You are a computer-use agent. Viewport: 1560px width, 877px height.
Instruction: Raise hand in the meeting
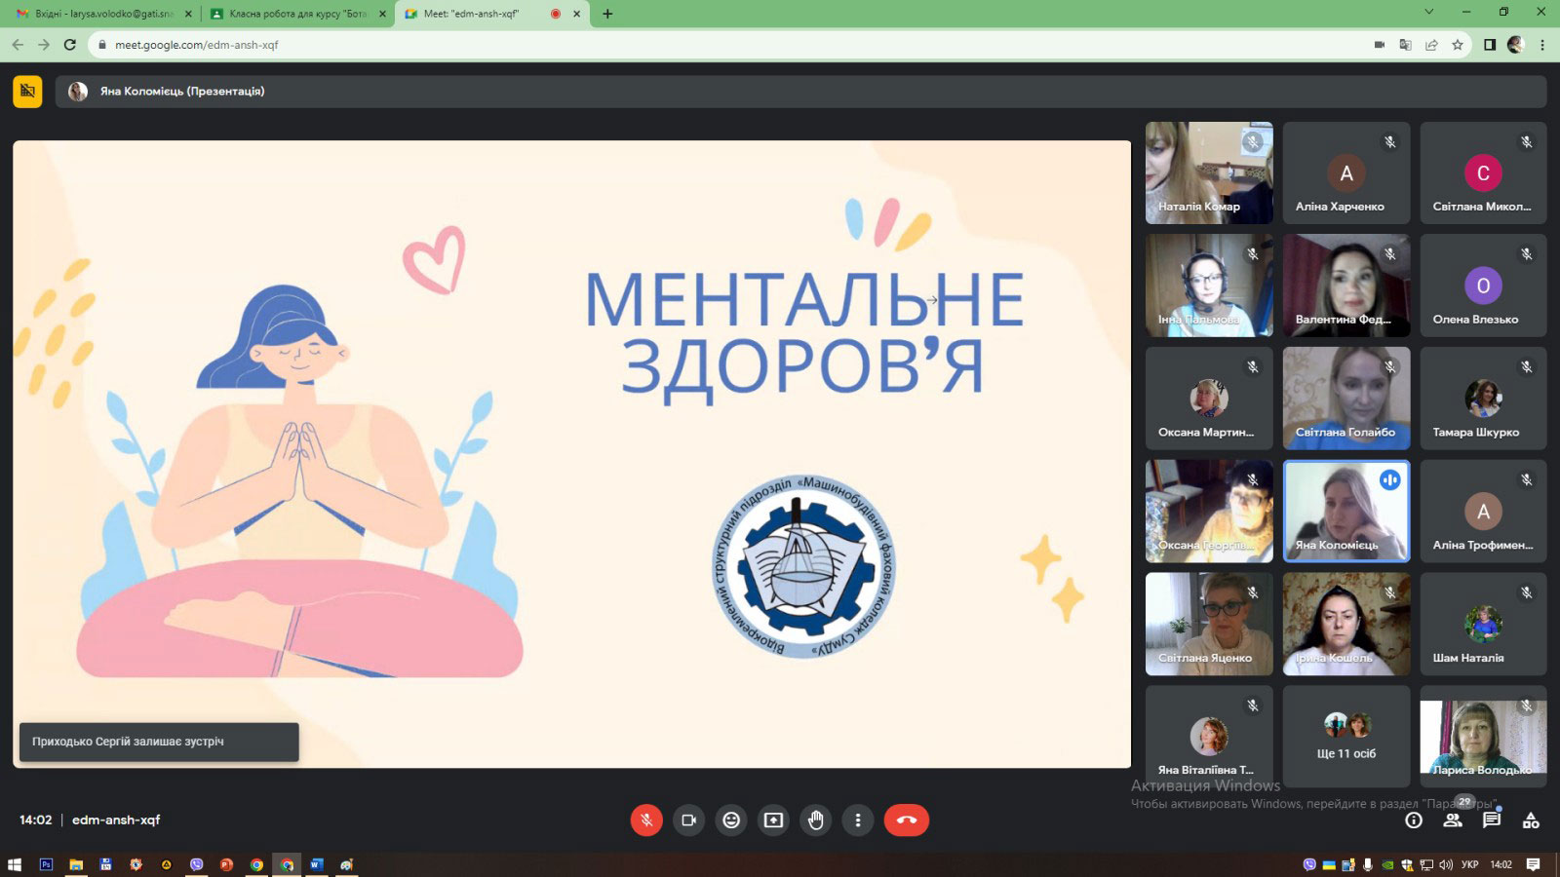pos(816,820)
